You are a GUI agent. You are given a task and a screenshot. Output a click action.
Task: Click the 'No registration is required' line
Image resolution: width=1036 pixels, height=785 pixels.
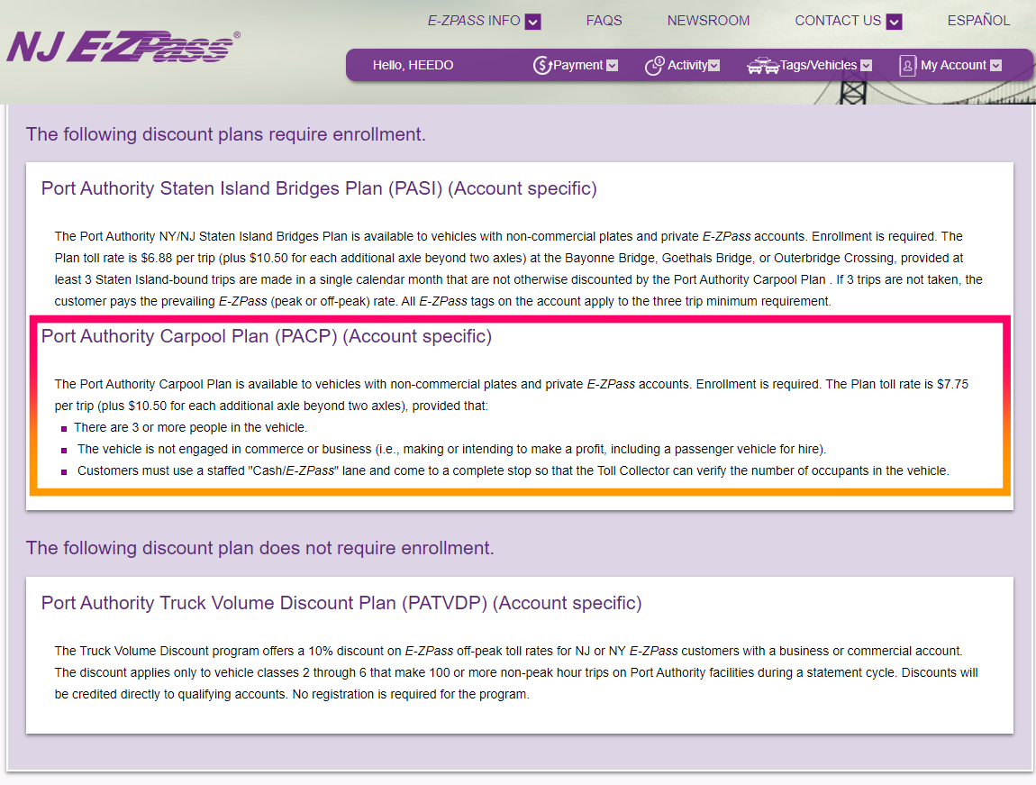[291, 695]
